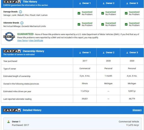Click Owner 2 person icon in Ownership History
This screenshot has width=144, height=130.
point(103,53)
